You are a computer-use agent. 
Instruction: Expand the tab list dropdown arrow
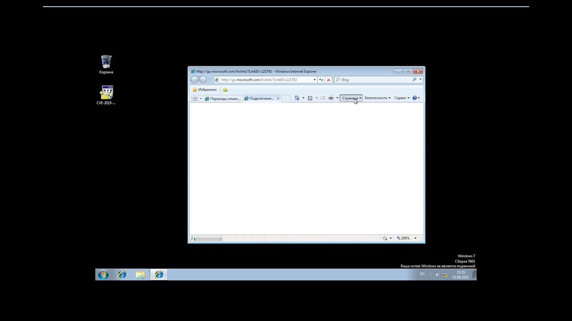click(201, 99)
